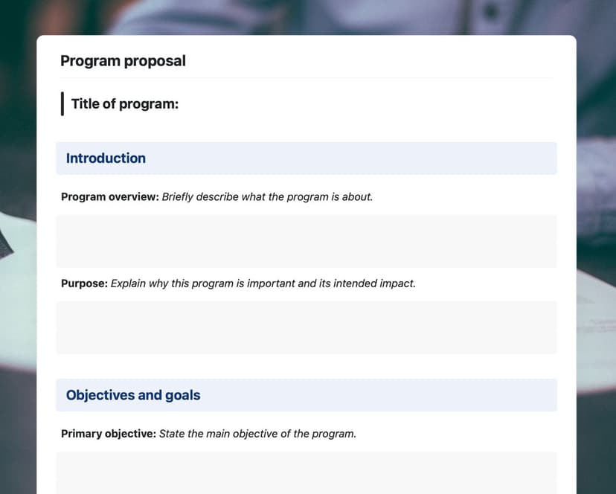The height and width of the screenshot is (494, 616).
Task: Click the "Explain why this program is important" hint
Action: point(216,283)
